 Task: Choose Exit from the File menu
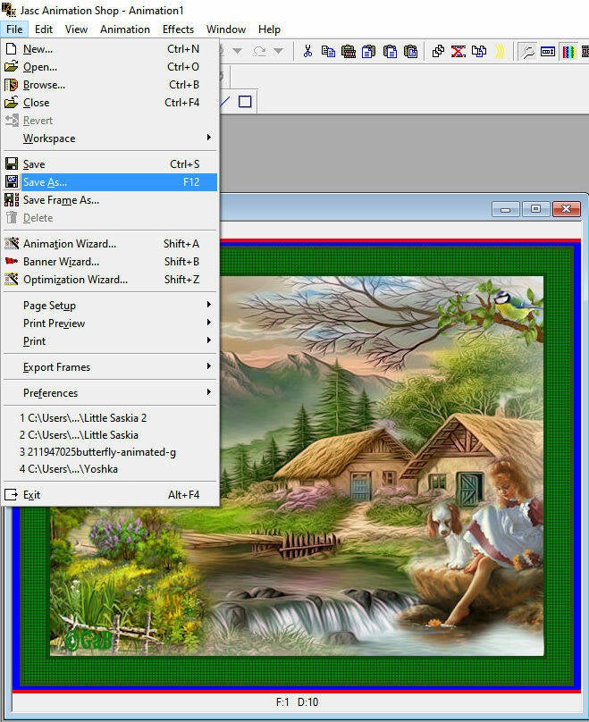tap(110, 494)
